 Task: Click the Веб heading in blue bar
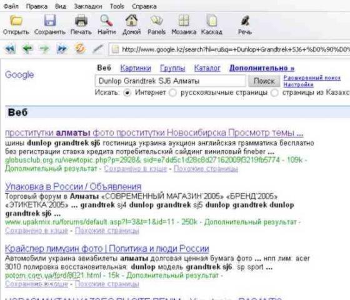click(x=17, y=112)
